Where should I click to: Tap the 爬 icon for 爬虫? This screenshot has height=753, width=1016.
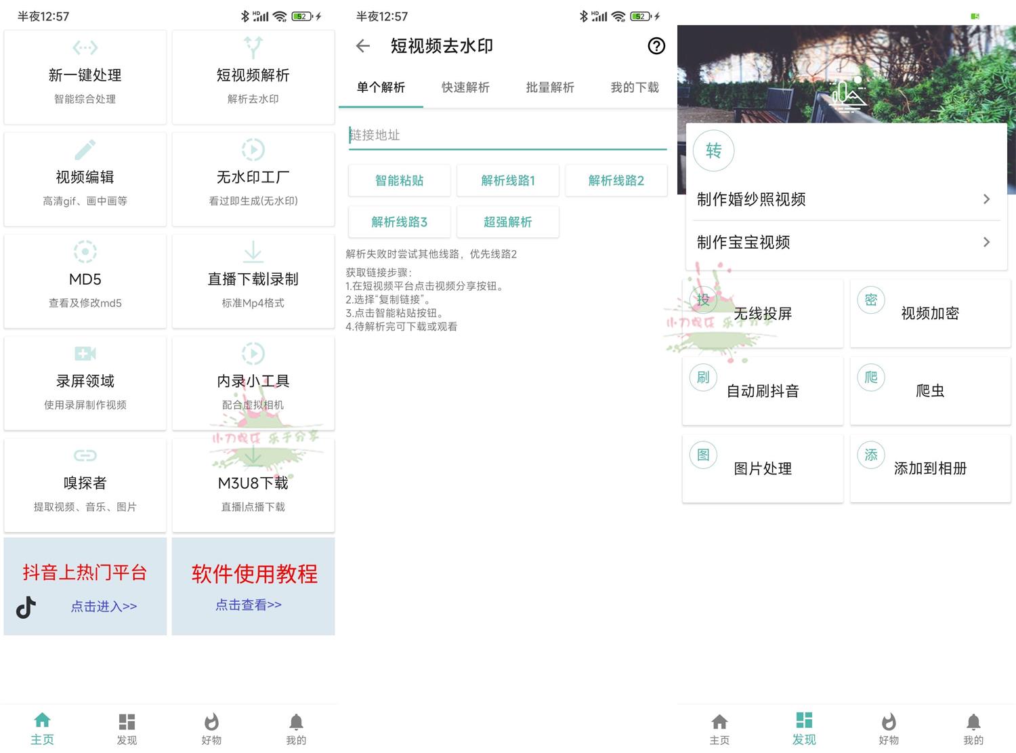tap(871, 378)
